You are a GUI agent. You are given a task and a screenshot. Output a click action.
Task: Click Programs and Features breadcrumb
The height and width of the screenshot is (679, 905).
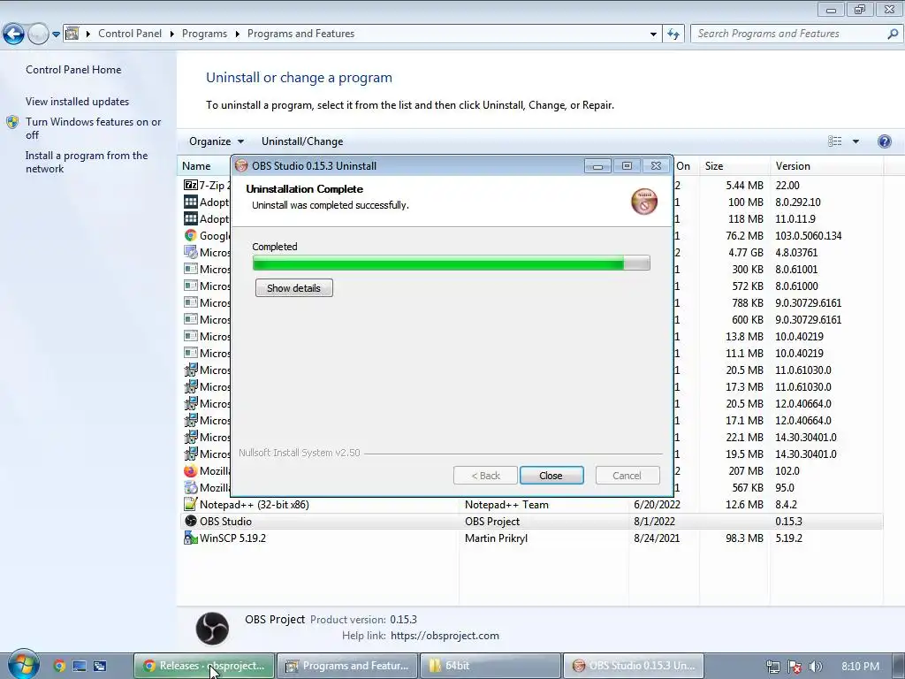[300, 34]
